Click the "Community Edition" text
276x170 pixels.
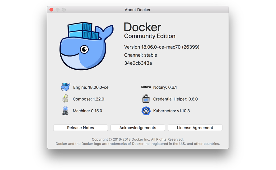pyautogui.click(x=150, y=36)
